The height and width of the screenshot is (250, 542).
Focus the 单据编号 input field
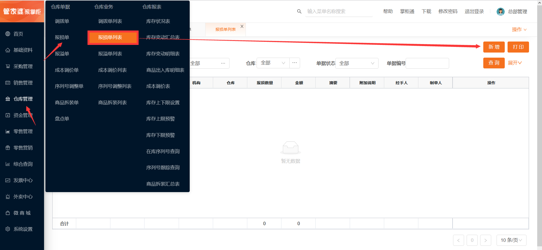tap(427, 63)
